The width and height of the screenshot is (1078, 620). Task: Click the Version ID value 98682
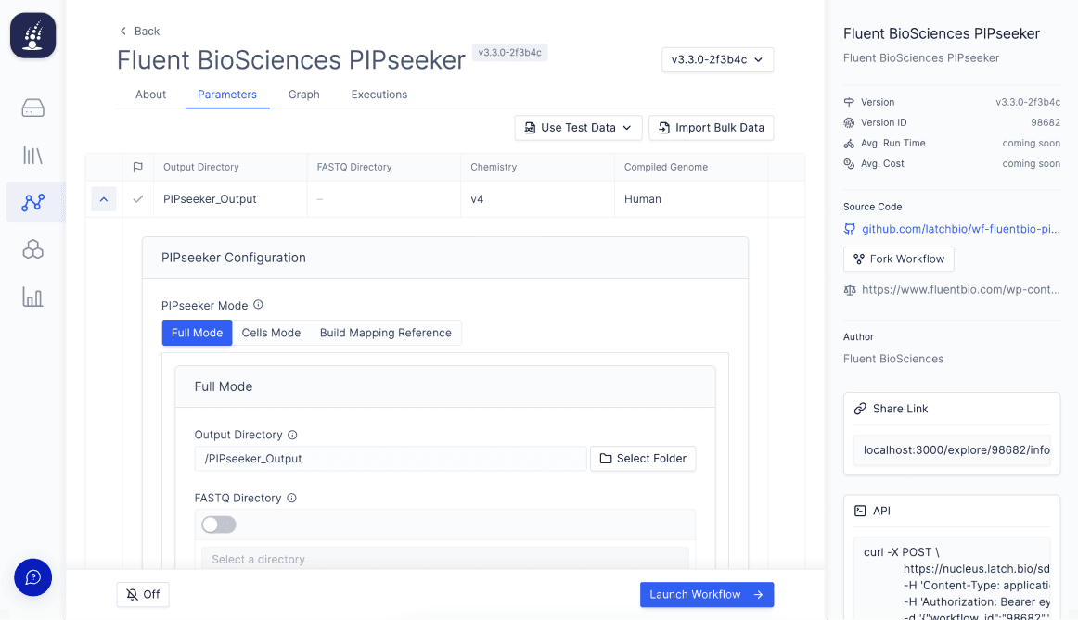(1045, 123)
